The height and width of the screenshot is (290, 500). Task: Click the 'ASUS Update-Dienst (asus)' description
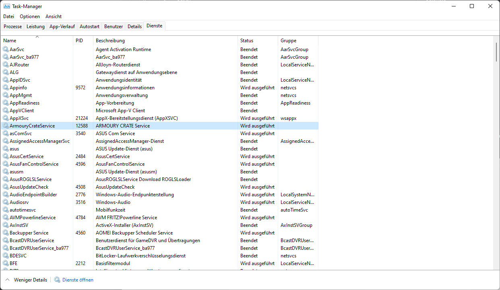click(124, 149)
